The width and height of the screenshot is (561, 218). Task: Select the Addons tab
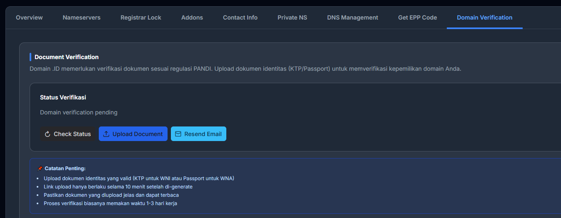point(192,17)
